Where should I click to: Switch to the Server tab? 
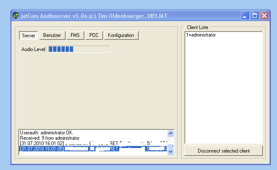(28, 35)
